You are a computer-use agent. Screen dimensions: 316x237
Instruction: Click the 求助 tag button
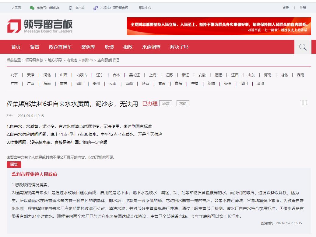click(183, 104)
